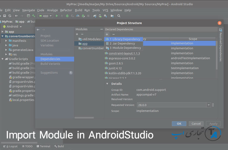Click the window icon left of green hammer

[x=28, y=16]
